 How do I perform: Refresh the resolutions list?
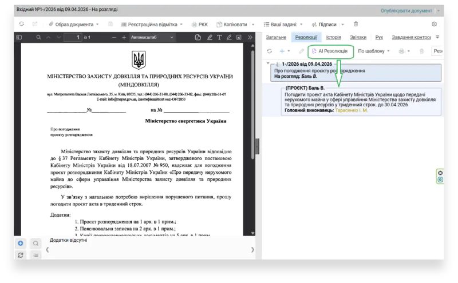[x=269, y=51]
